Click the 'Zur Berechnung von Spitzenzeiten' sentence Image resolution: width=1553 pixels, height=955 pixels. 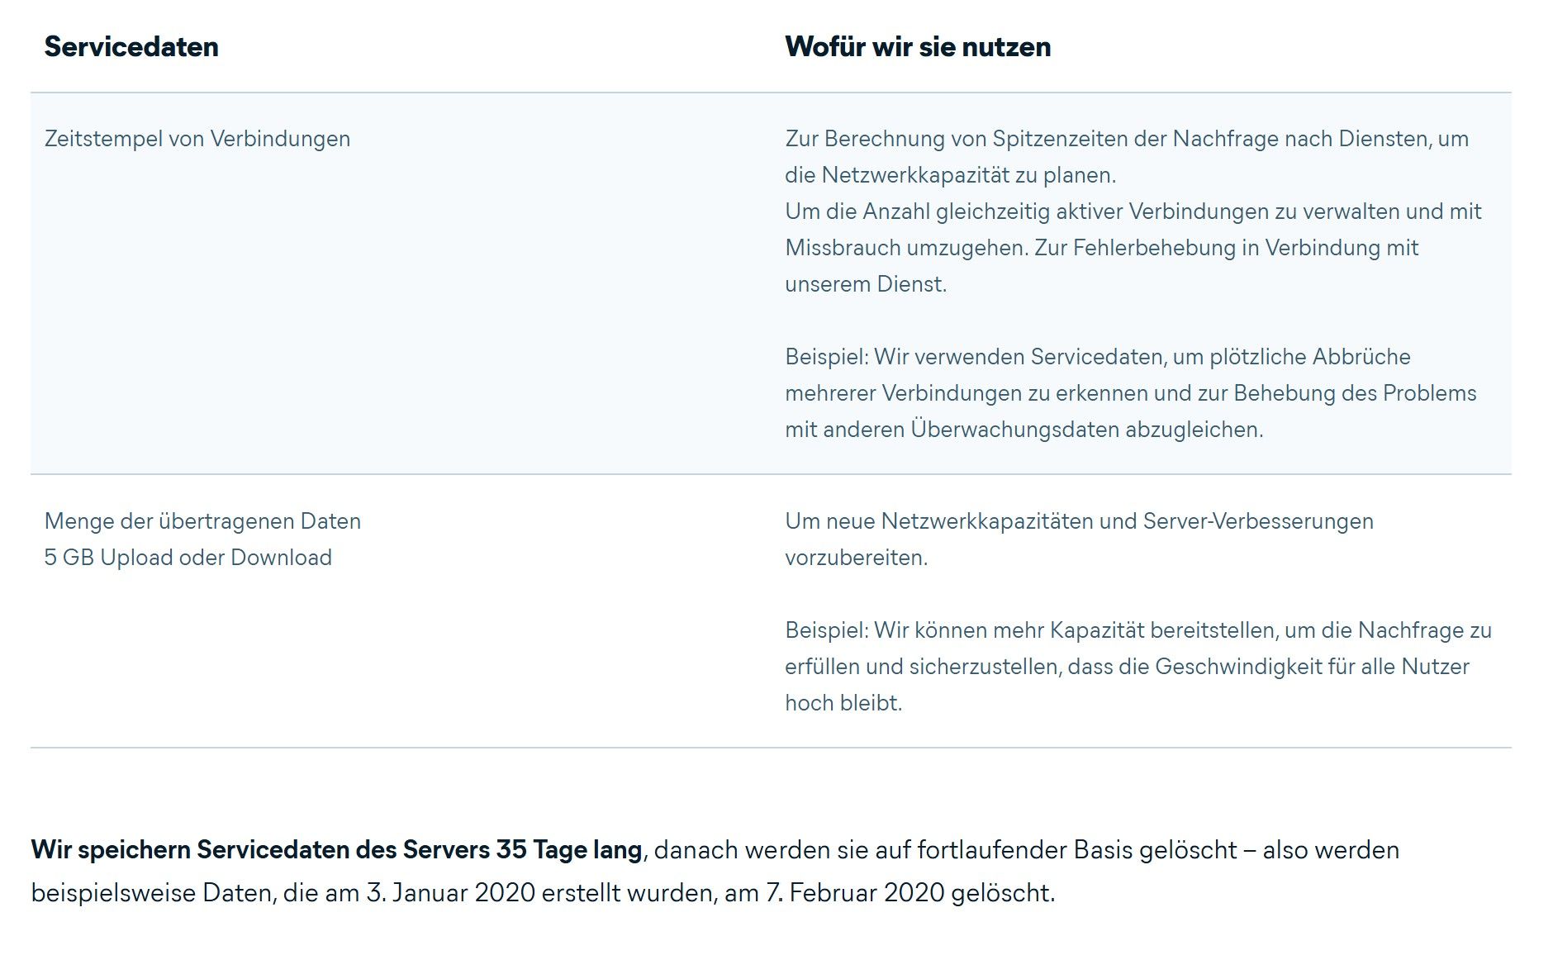(x=1127, y=139)
